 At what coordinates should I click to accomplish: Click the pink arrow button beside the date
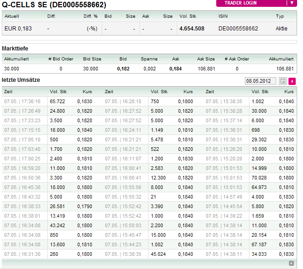(x=292, y=81)
